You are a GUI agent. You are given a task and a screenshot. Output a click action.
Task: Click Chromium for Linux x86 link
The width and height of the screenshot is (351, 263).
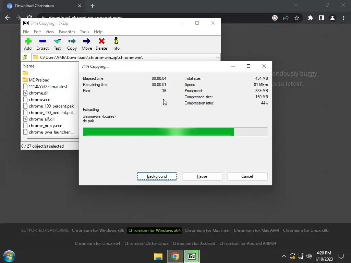click(306, 230)
